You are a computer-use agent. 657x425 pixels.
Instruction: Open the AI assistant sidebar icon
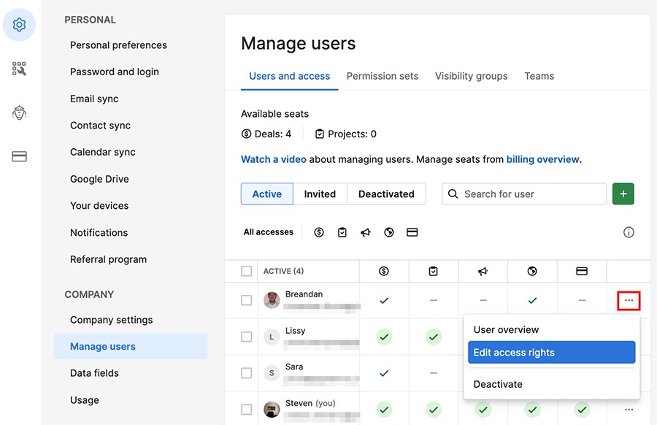[19, 112]
